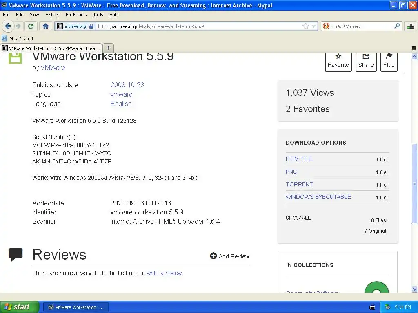
Task: Click the 7 Original files link
Action: coord(375,231)
